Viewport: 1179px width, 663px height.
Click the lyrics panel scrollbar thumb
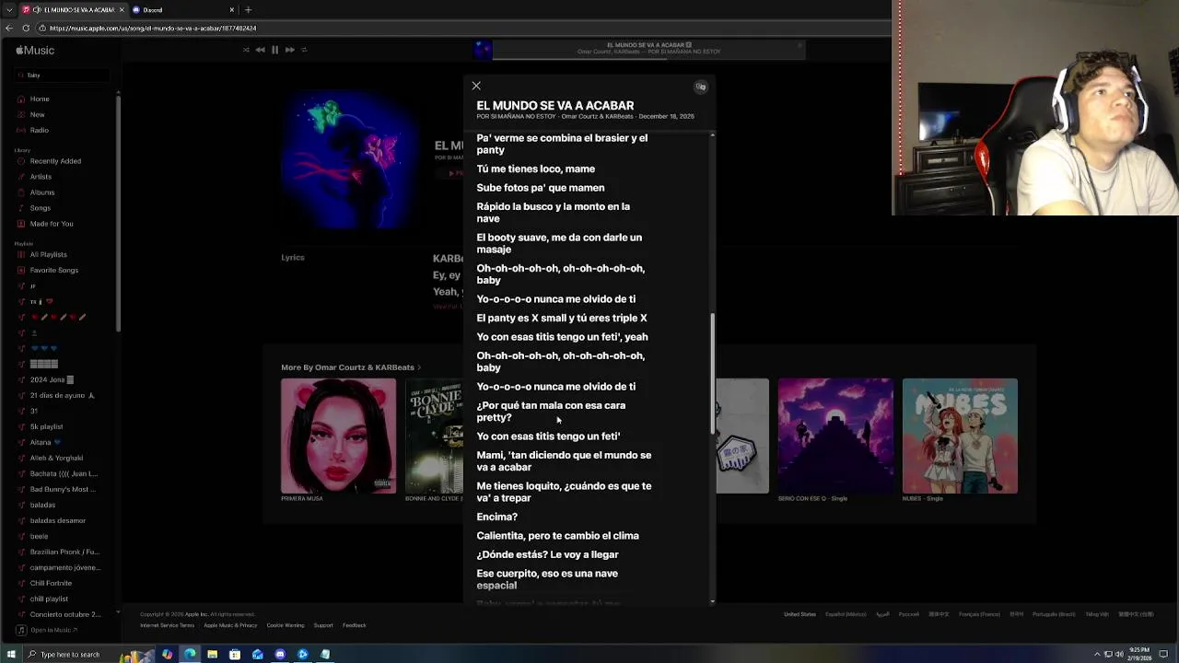tap(712, 373)
